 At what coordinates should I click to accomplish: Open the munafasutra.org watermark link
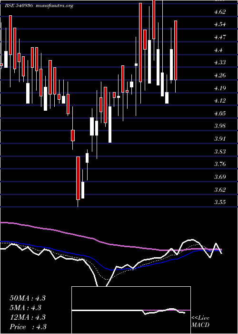tap(55, 6)
